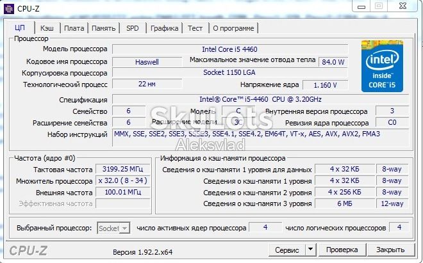Click the instruction set list field
The height and width of the screenshot is (263, 423).
tap(260, 138)
